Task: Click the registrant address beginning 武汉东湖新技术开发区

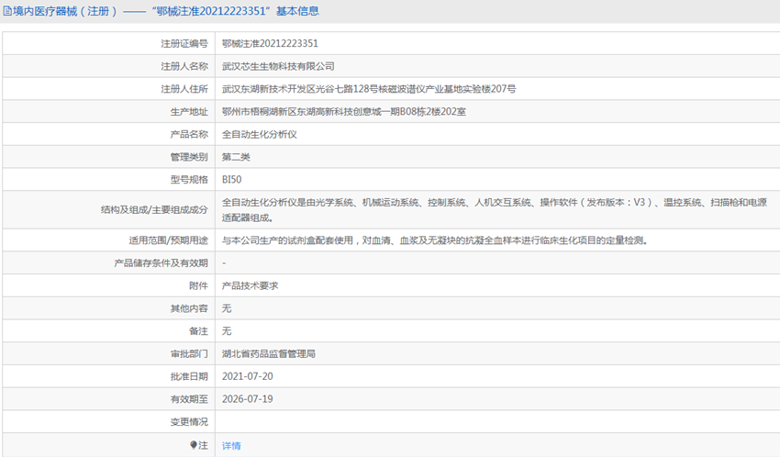Action: point(369,89)
